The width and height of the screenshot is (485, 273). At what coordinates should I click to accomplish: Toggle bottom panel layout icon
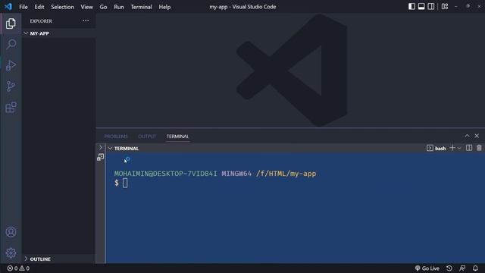(x=421, y=7)
